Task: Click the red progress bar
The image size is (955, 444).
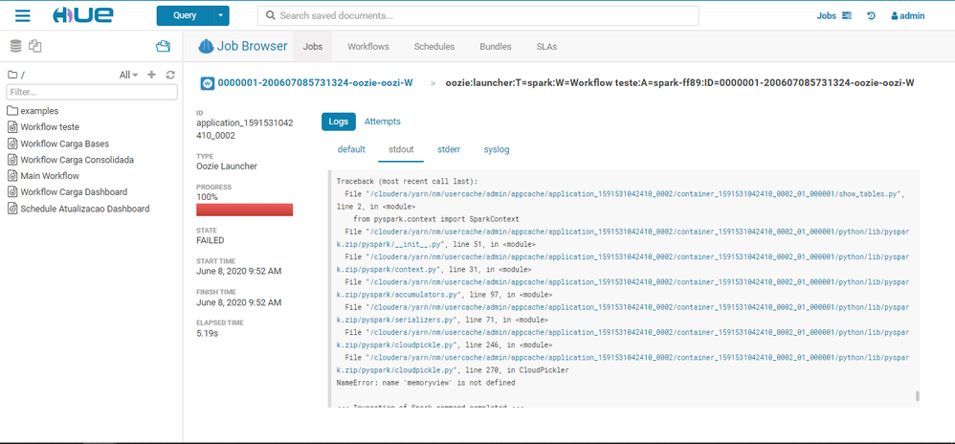Action: (245, 211)
